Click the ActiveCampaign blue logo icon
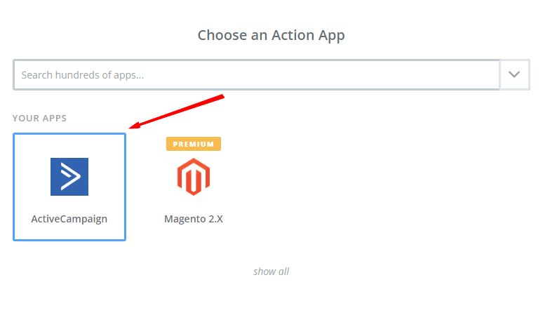The height and width of the screenshot is (315, 543). pyautogui.click(x=69, y=177)
